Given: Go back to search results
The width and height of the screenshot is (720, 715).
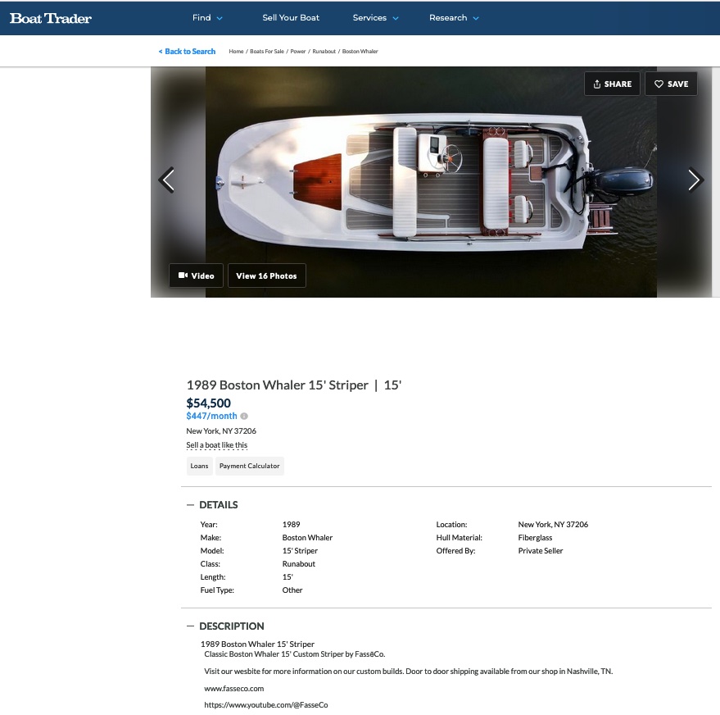Looking at the screenshot, I should point(187,52).
